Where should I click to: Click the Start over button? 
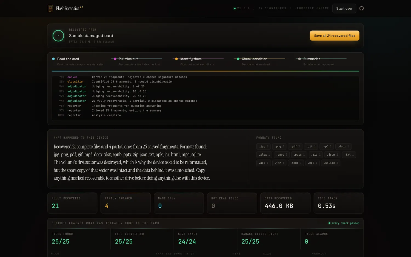(344, 8)
